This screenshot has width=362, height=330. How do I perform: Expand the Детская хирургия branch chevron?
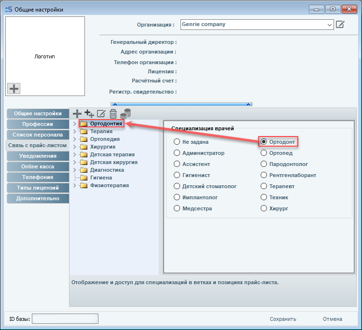tap(74, 162)
